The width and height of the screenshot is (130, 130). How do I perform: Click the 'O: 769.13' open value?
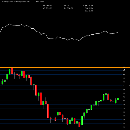coord(48,5)
